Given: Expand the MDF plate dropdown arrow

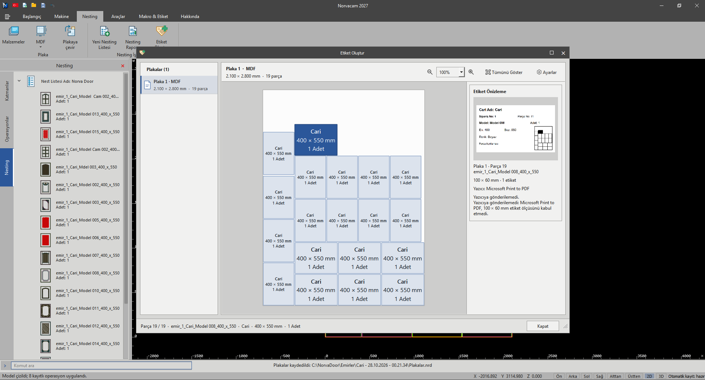Looking at the screenshot, I should [x=41, y=47].
